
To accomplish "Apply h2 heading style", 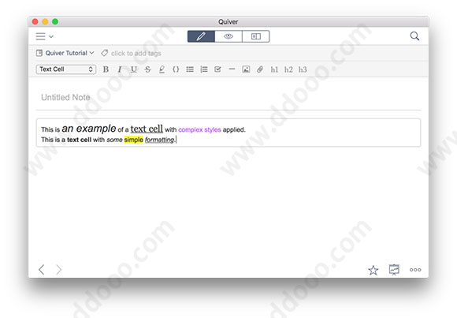I will coord(288,69).
